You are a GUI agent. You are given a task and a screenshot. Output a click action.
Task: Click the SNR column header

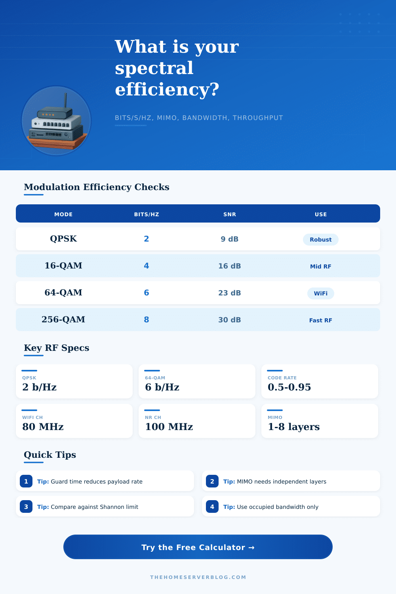(x=230, y=214)
